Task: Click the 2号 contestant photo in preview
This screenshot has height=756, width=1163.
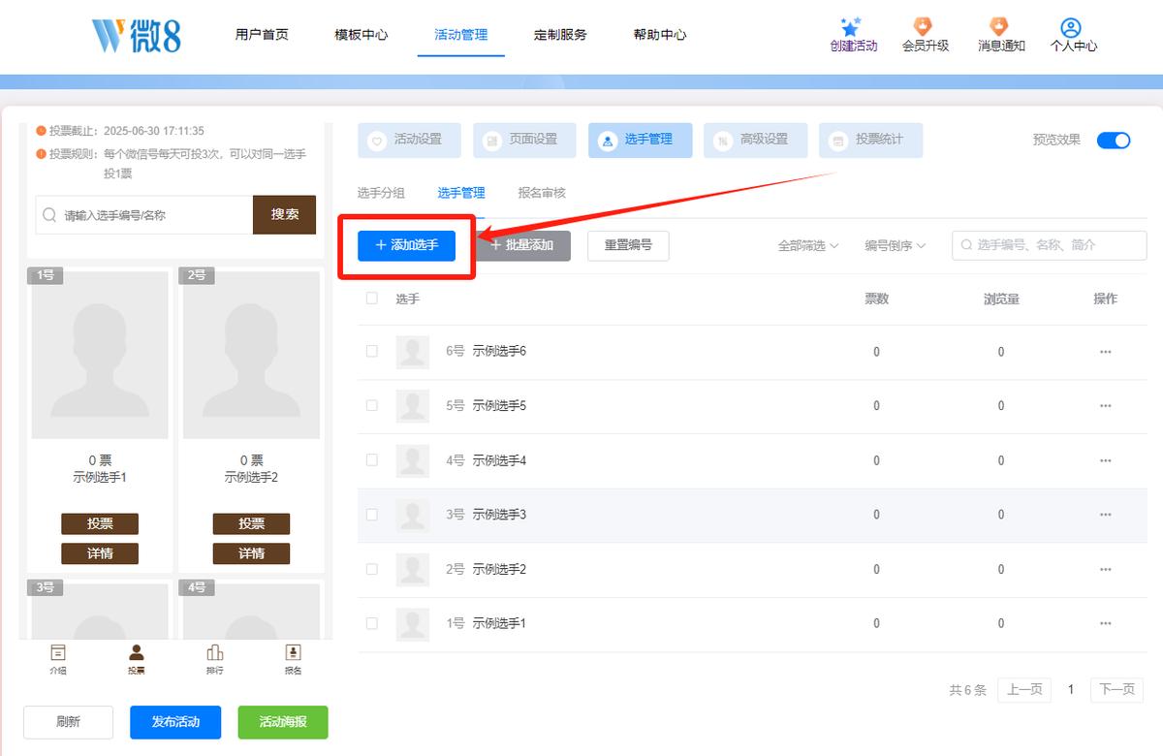Action: 251,354
